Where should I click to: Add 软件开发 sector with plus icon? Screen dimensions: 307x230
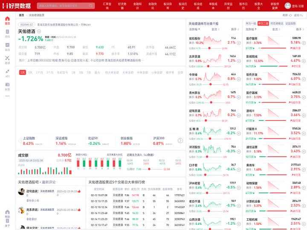(304, 79)
